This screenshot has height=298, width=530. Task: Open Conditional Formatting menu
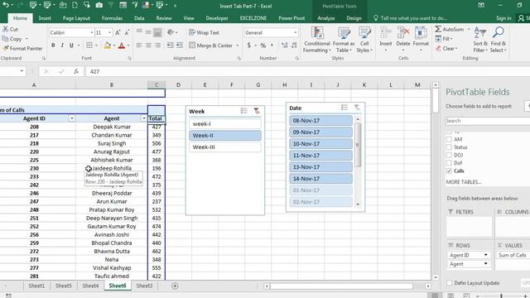coord(316,40)
